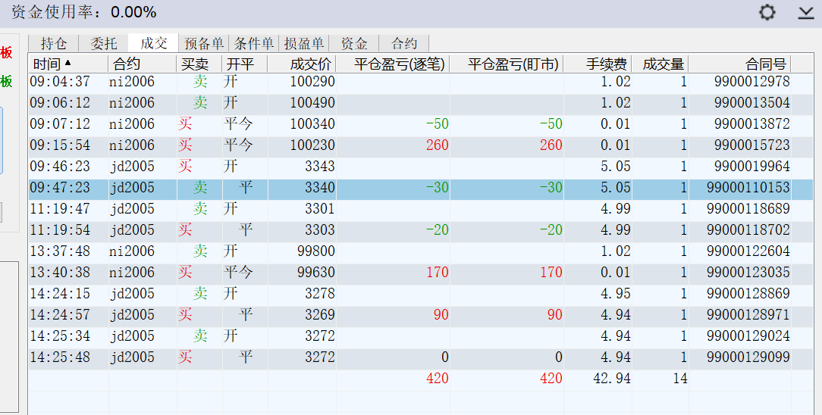Click the 420 total in 逐笔 column
Viewport: 822px width, 415px height.
(x=438, y=379)
